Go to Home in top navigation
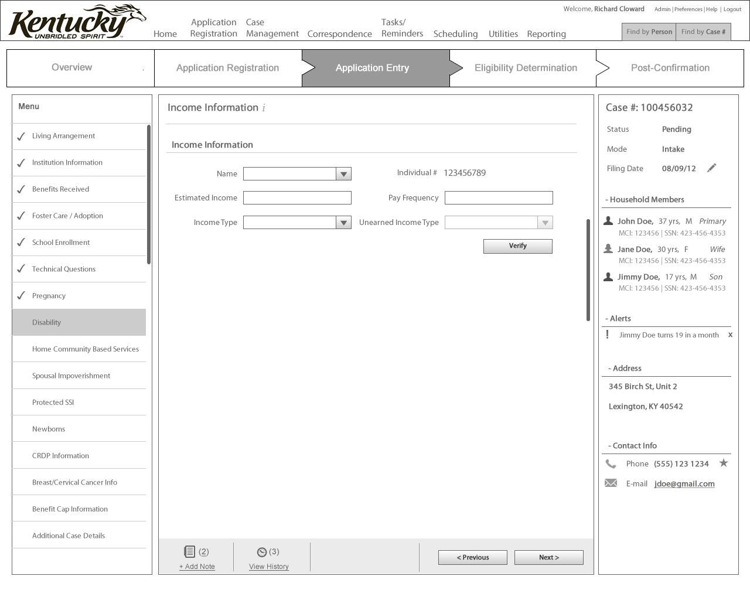The height and width of the screenshot is (600, 750). (165, 34)
